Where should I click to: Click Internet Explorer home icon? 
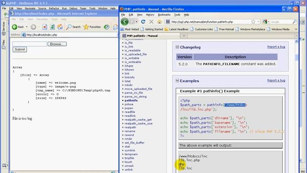pyautogui.click(x=60, y=27)
